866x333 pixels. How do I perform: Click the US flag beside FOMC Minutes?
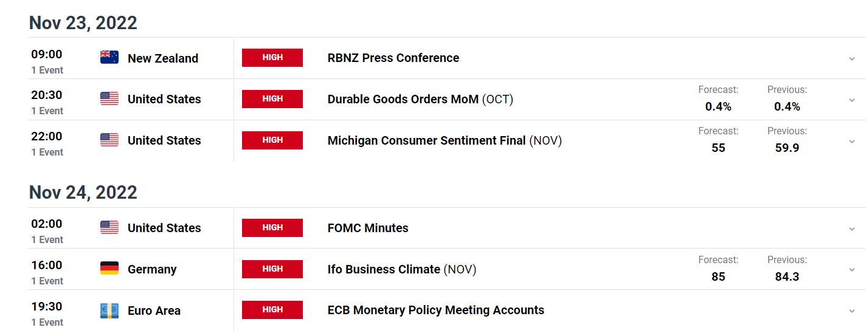[109, 228]
